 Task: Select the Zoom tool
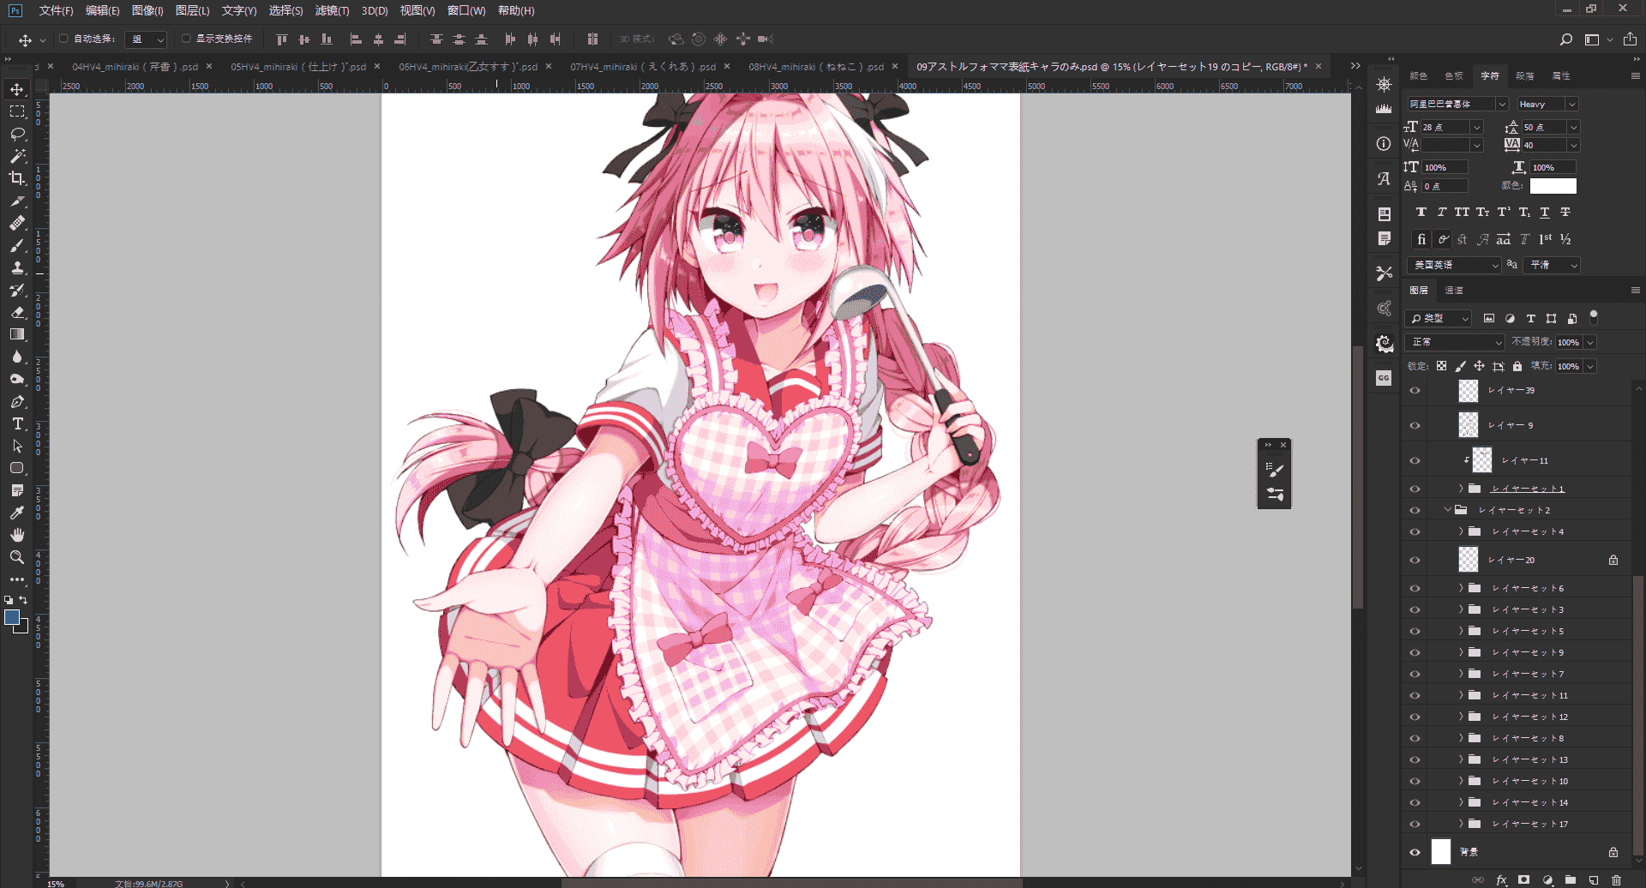click(17, 557)
